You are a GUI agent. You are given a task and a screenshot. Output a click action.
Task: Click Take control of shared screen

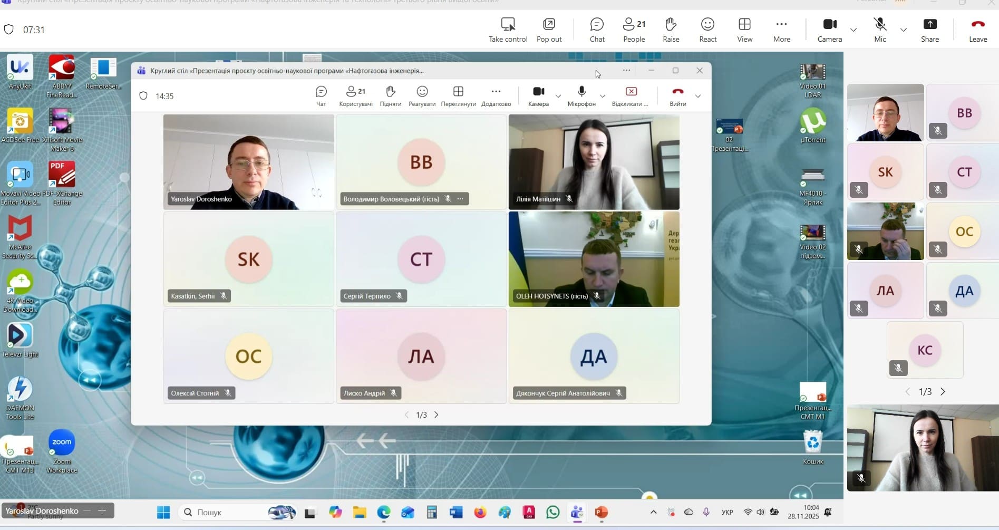click(x=508, y=30)
